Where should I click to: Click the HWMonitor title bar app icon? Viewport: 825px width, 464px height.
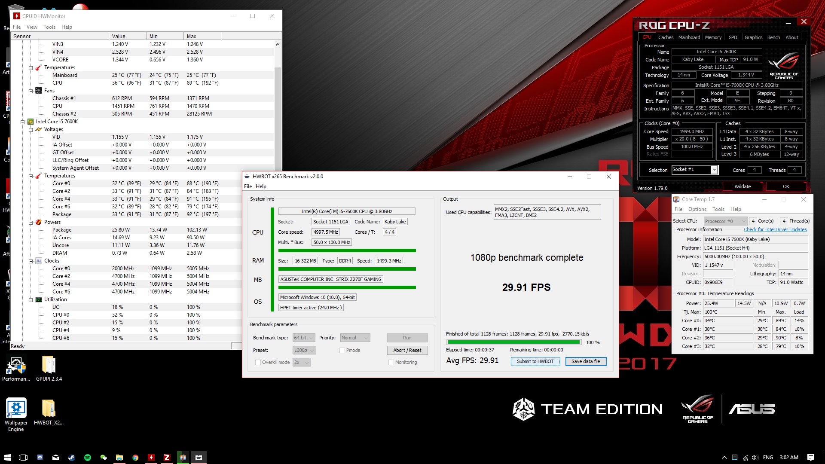(x=17, y=16)
